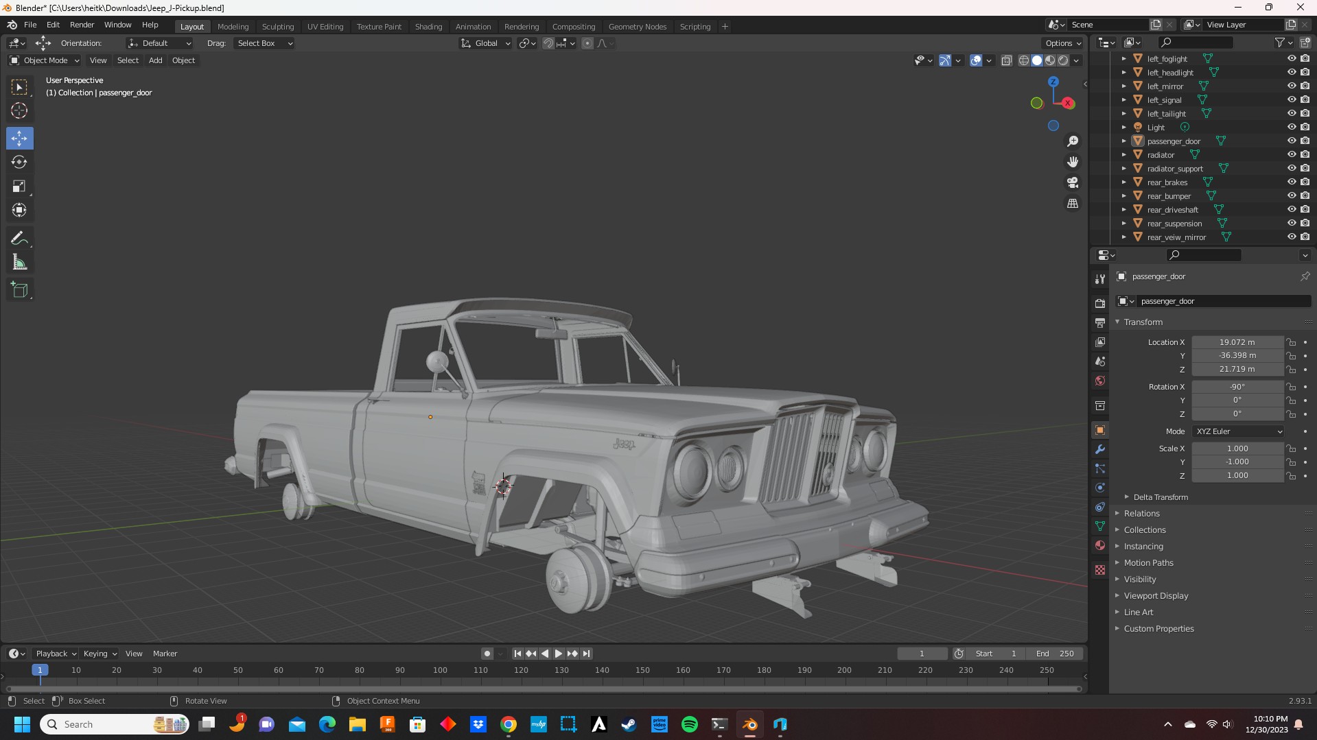Expand the Viewport Display panel
This screenshot has width=1317, height=740.
[x=1156, y=596]
